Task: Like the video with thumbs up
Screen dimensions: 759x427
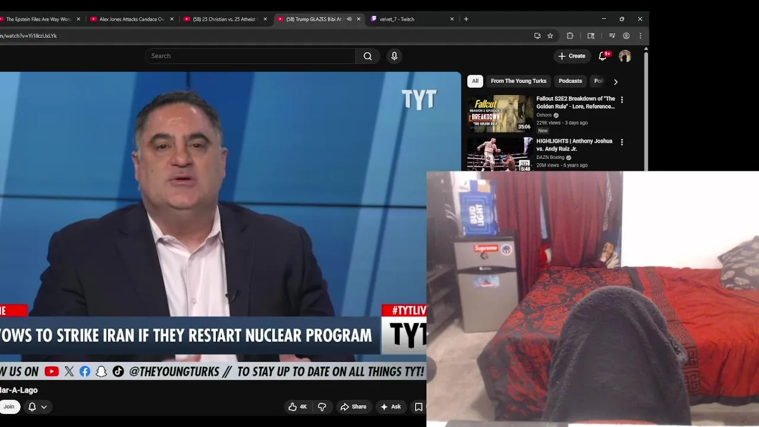Action: 298,407
